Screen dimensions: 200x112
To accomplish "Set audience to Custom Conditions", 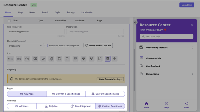I will (110, 106).
